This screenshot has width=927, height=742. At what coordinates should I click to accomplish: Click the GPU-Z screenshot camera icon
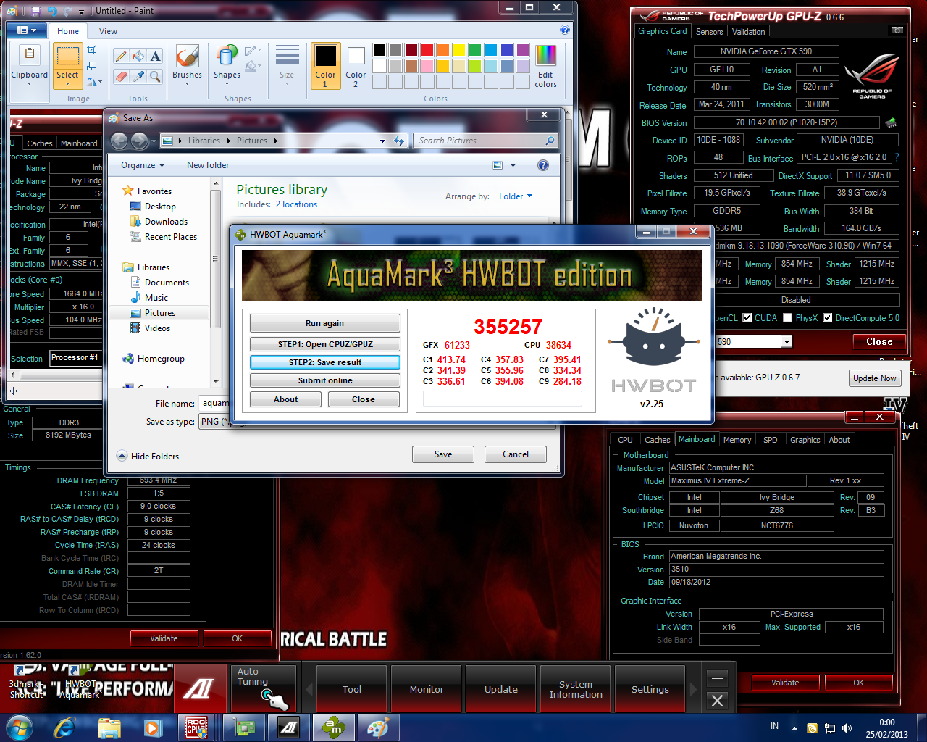pyautogui.click(x=897, y=30)
